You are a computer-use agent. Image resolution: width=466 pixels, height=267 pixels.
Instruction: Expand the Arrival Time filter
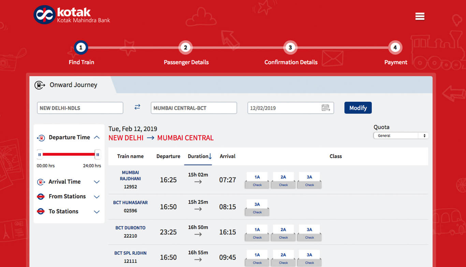click(97, 182)
